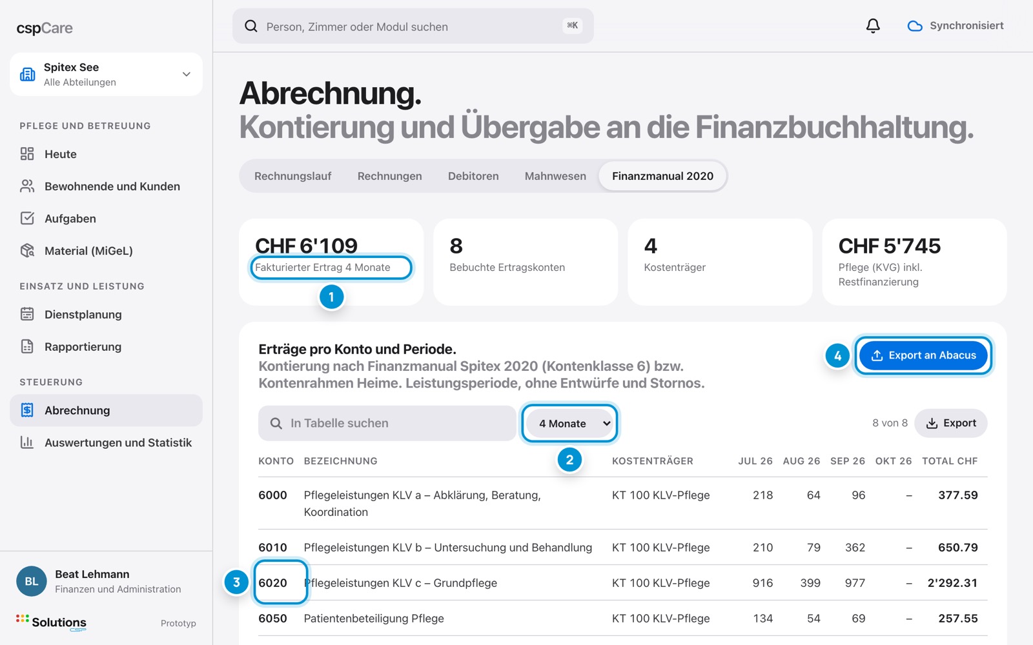Expand the Spitex See department selector

coord(106,74)
